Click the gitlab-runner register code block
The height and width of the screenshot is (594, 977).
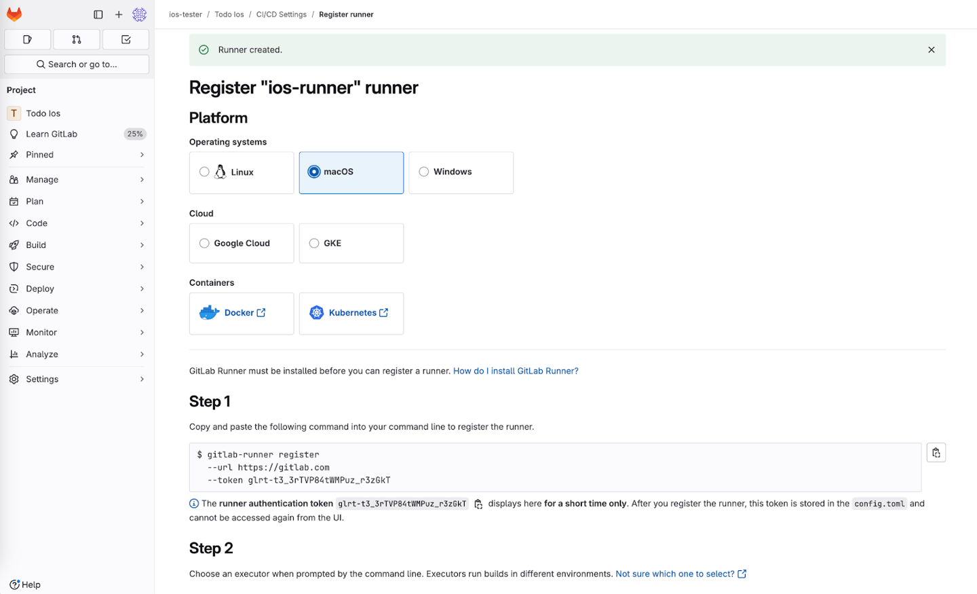tap(555, 467)
